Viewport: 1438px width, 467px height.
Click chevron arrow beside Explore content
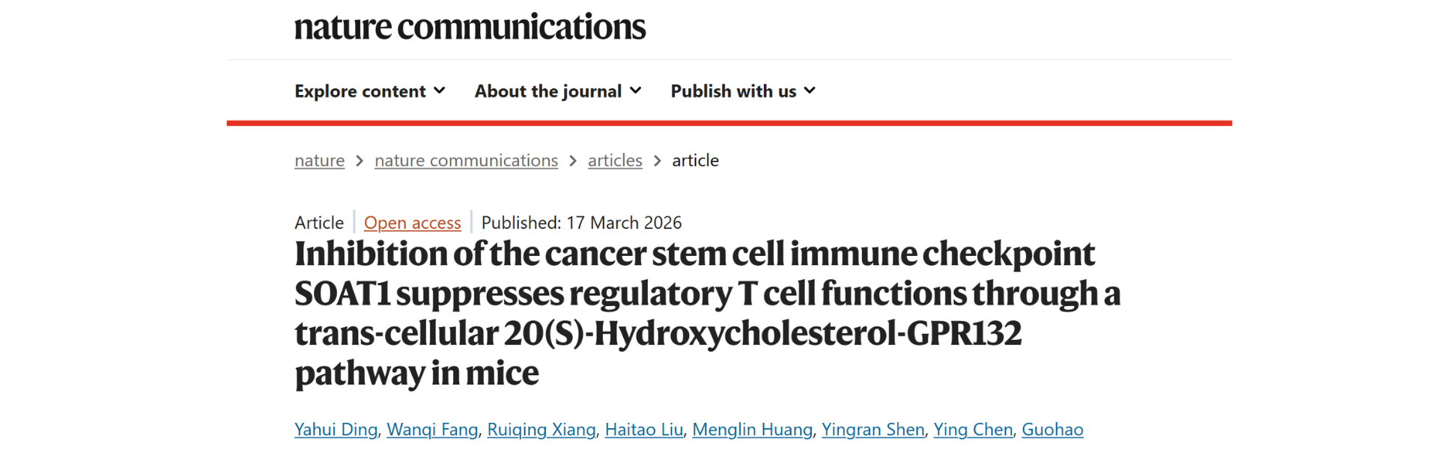click(x=440, y=91)
